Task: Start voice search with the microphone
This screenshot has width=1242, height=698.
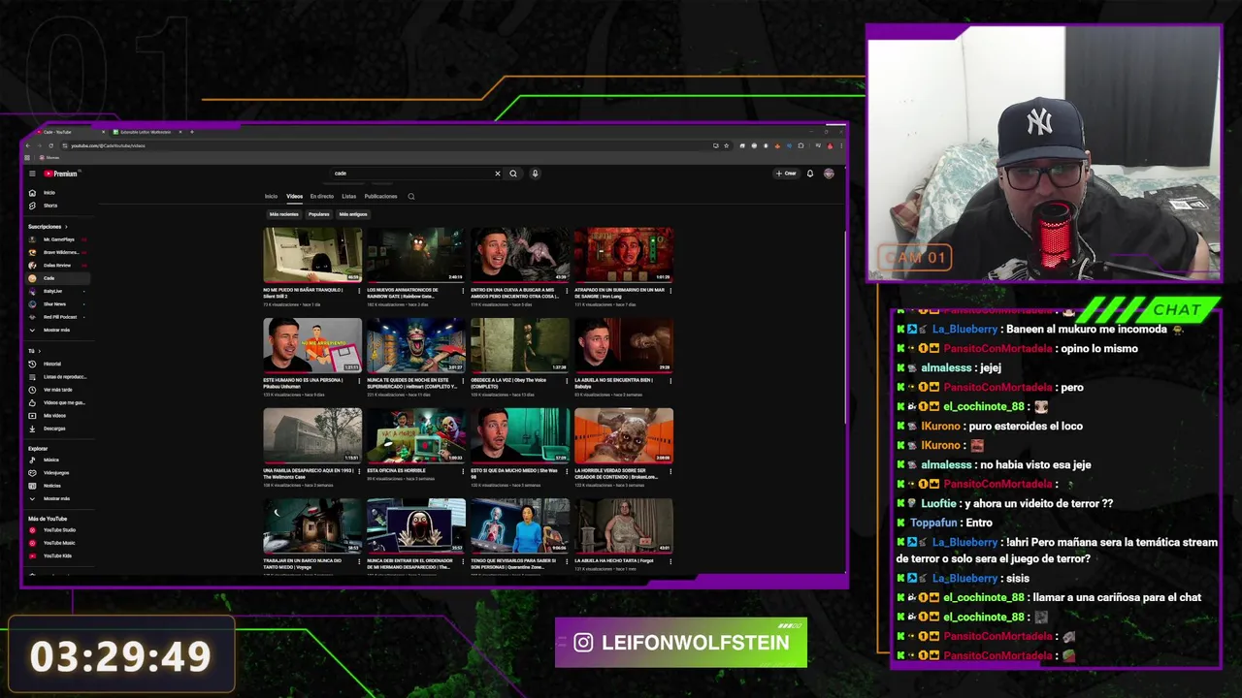Action: [535, 174]
